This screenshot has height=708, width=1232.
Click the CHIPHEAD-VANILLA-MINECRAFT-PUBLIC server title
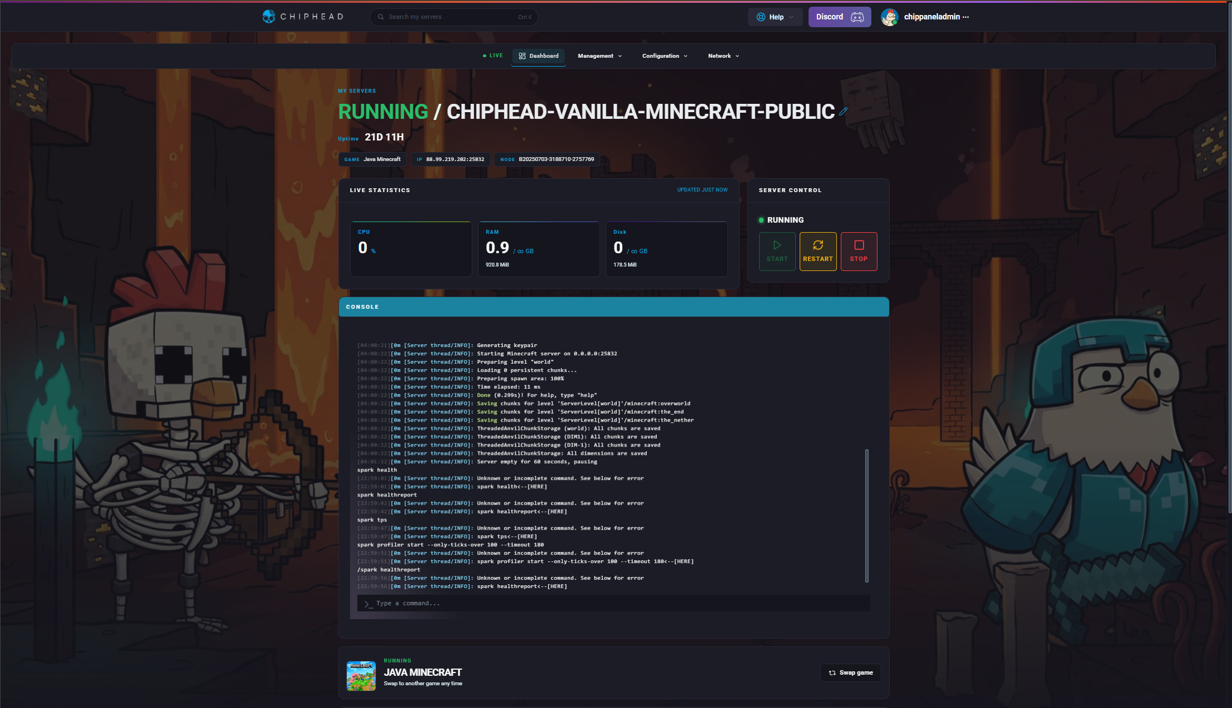(641, 112)
